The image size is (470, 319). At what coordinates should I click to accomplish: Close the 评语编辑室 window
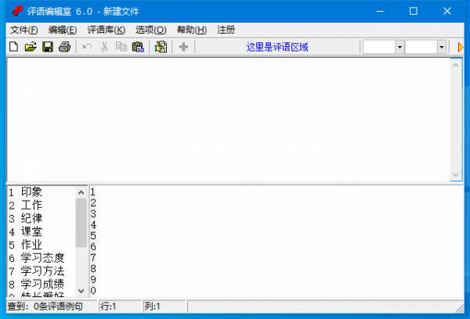point(447,12)
